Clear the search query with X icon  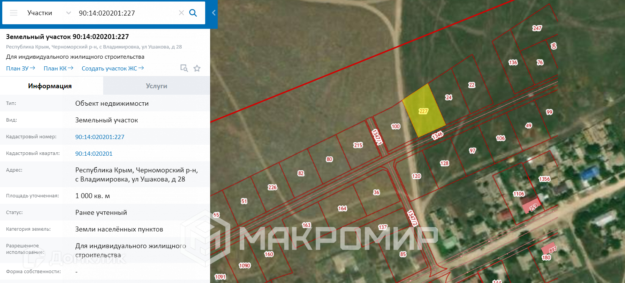[181, 13]
